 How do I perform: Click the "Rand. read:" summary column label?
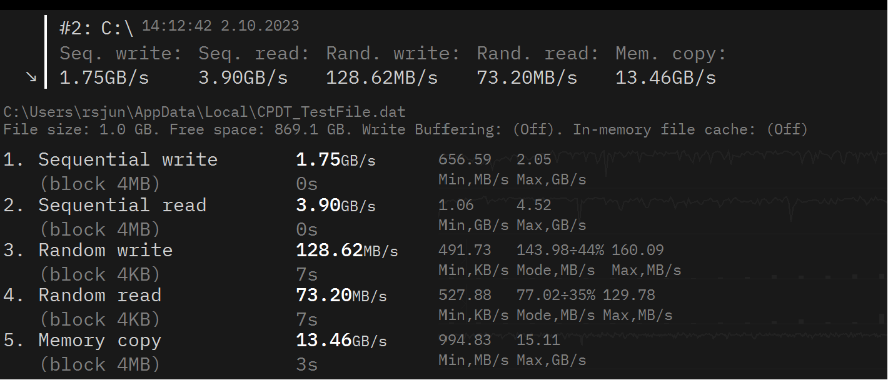[x=538, y=54]
